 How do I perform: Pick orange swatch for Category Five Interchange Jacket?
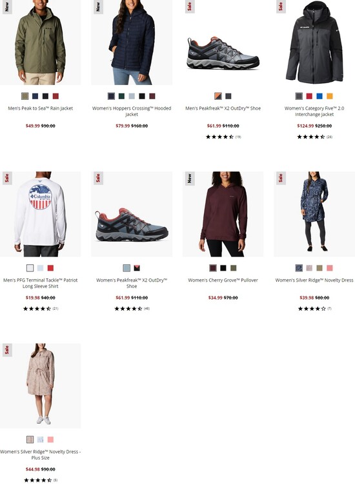[330, 96]
